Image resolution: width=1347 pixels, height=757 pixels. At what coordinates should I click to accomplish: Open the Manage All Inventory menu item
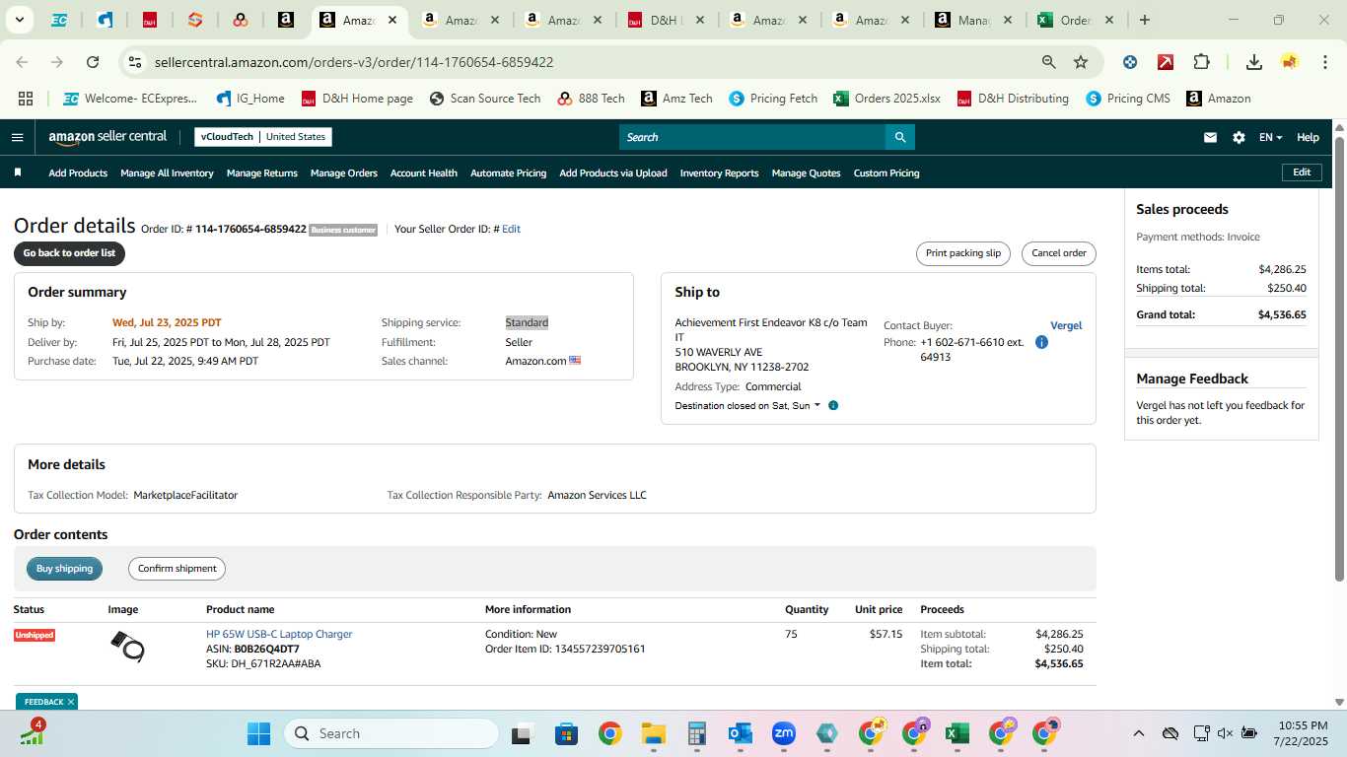167,172
